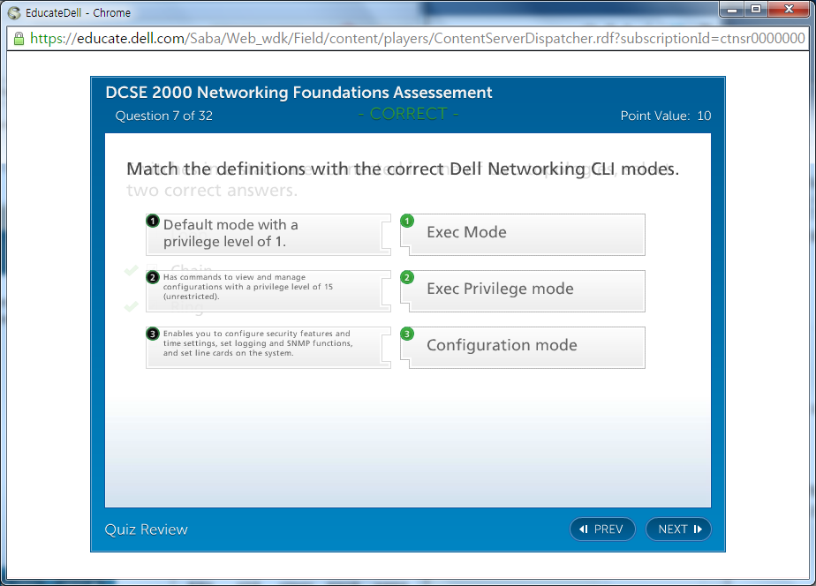Click the Quiz Review label

coord(147,530)
